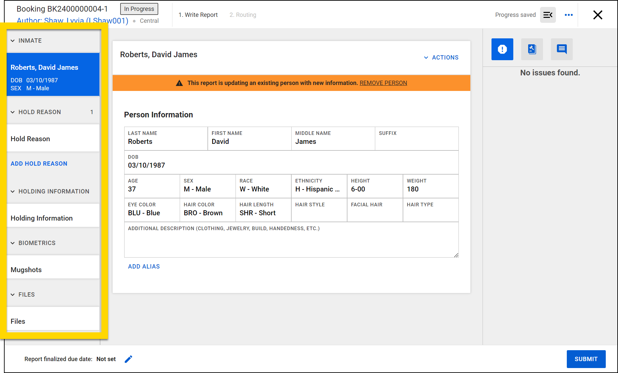This screenshot has width=618, height=373.
Task: Open the issues panel via the alert icon
Action: pos(502,49)
